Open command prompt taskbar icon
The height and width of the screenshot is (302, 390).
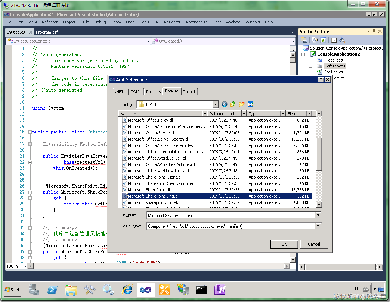[x=201, y=289]
